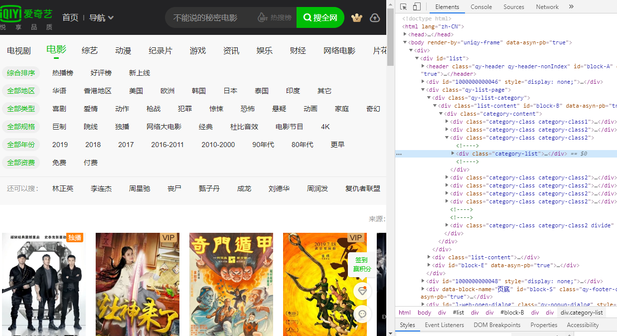The width and height of the screenshot is (617, 336).
Task: Select div.category-list in the DOM breadcrumb
Action: click(582, 313)
